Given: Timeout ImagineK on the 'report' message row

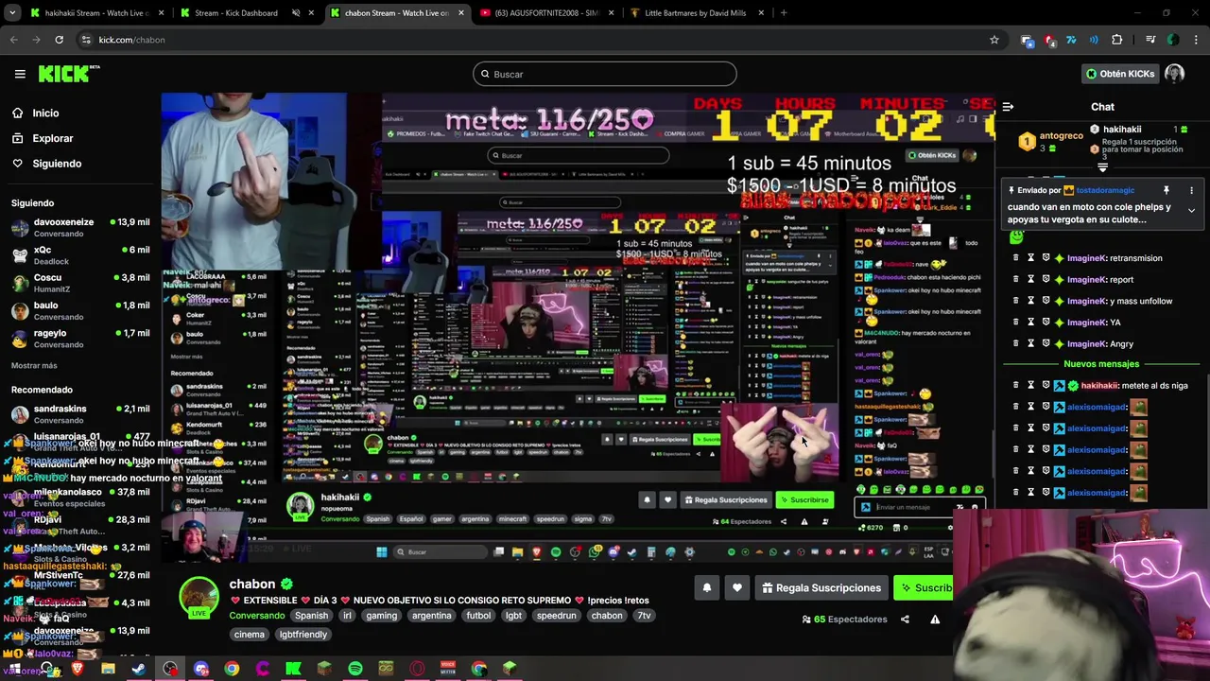Looking at the screenshot, I should click(x=1030, y=280).
